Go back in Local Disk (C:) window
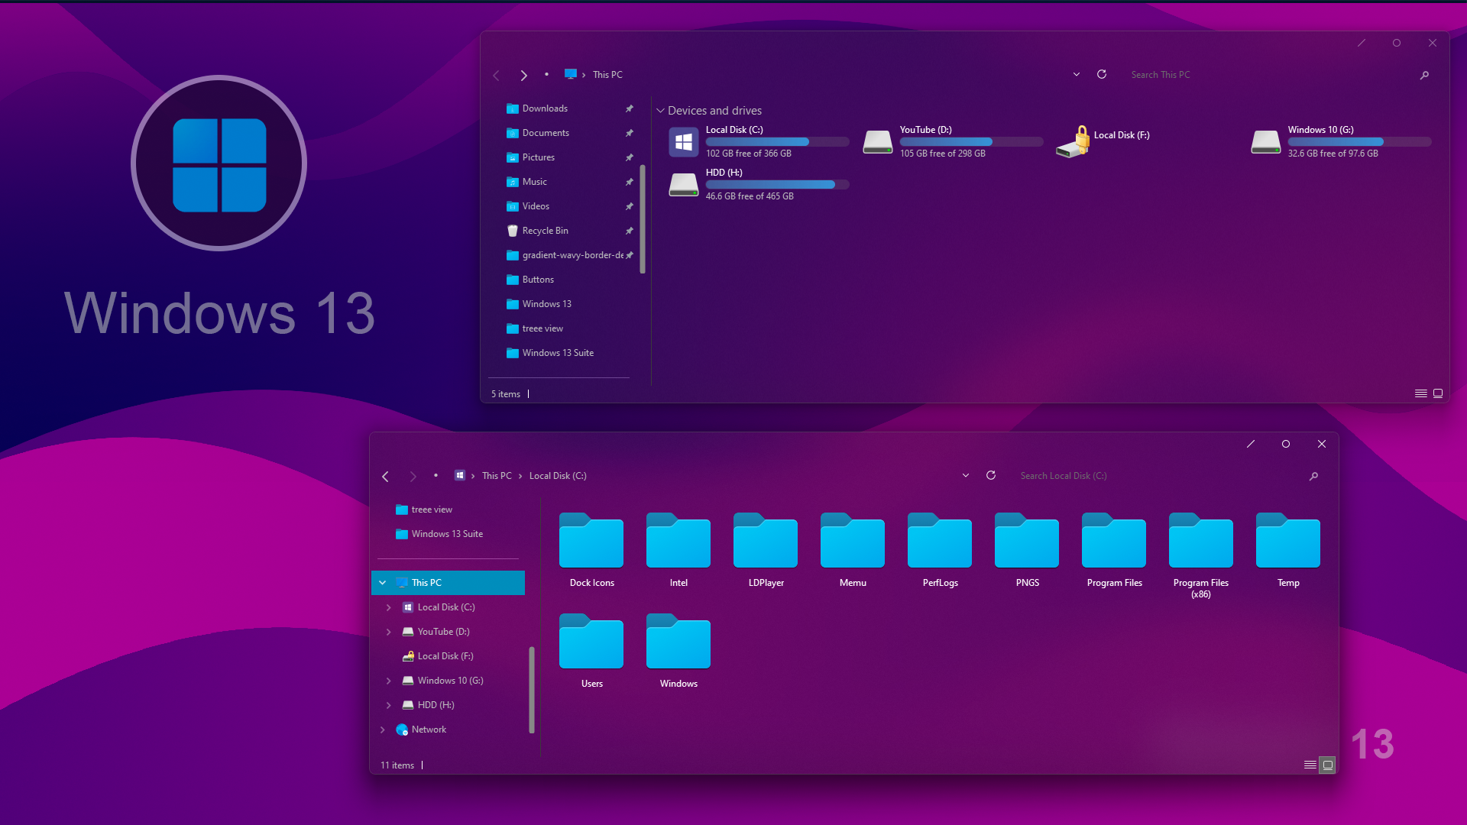The image size is (1467, 825). 385,476
